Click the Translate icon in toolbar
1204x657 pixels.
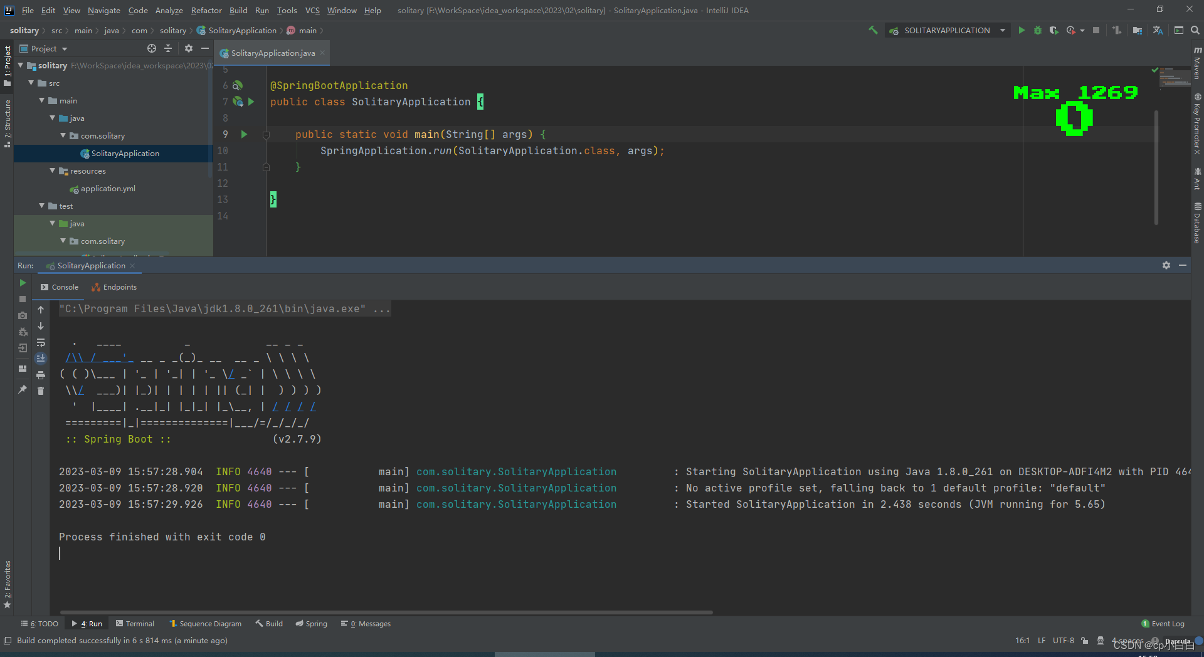1158,30
